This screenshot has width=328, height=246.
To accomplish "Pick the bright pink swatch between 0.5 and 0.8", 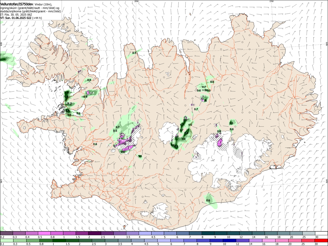I will click(x=44, y=233).
